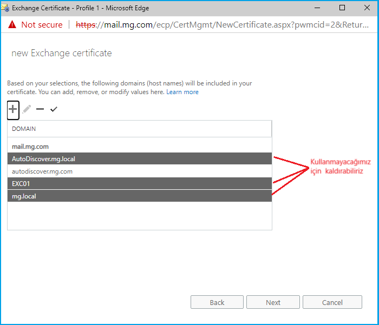Open the Learn more link

182,92
